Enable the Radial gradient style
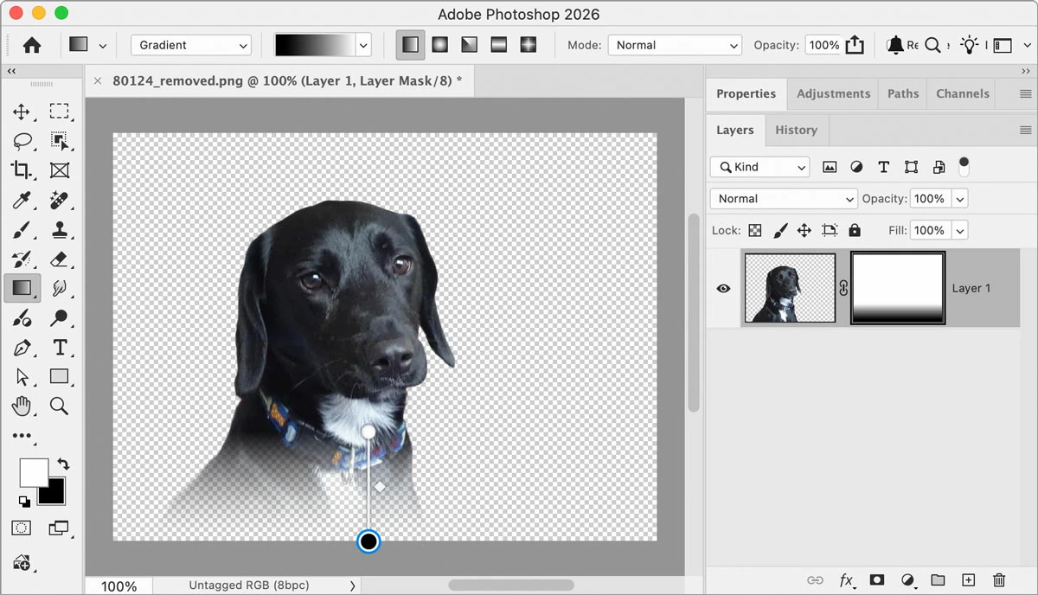1038x595 pixels. click(x=440, y=45)
